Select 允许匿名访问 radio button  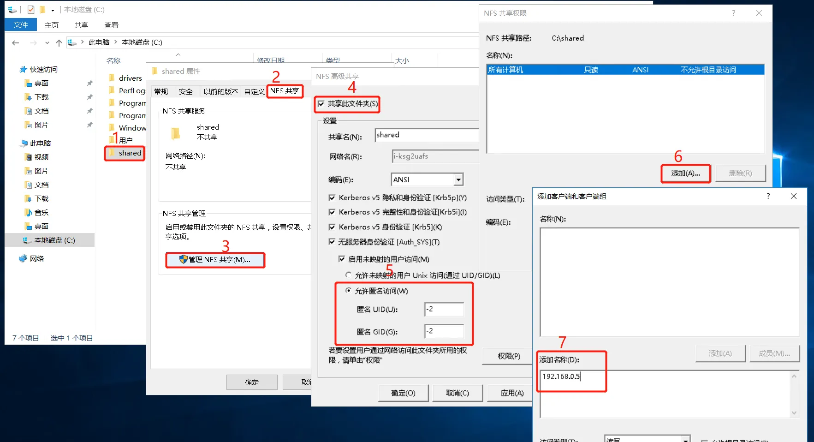click(348, 291)
